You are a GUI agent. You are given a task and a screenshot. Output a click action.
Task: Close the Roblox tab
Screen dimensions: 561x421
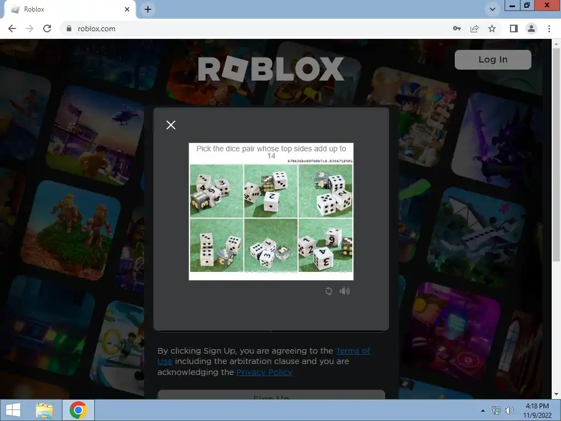(x=127, y=9)
